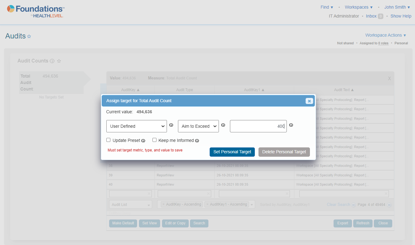Check the Keep me Informed box

[154, 140]
